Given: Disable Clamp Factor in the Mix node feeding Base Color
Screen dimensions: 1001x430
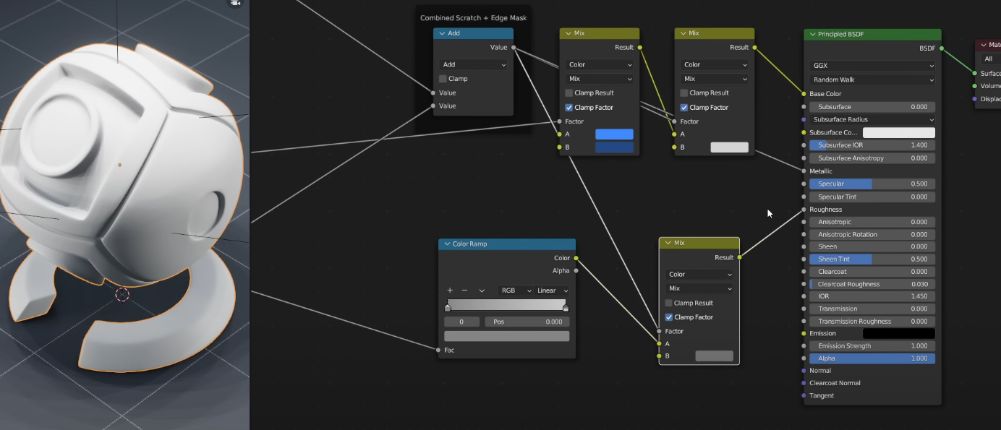Looking at the screenshot, I should click(x=683, y=107).
